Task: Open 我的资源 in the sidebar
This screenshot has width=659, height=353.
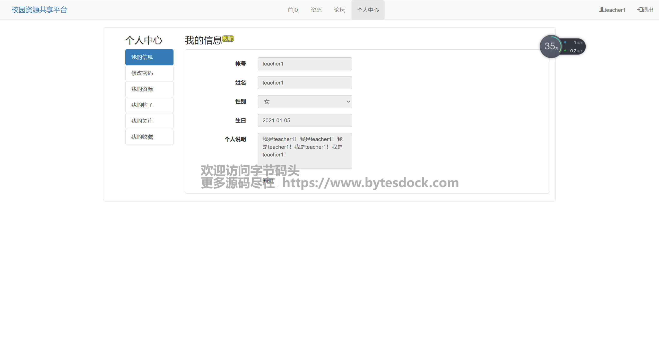Action: tap(149, 89)
